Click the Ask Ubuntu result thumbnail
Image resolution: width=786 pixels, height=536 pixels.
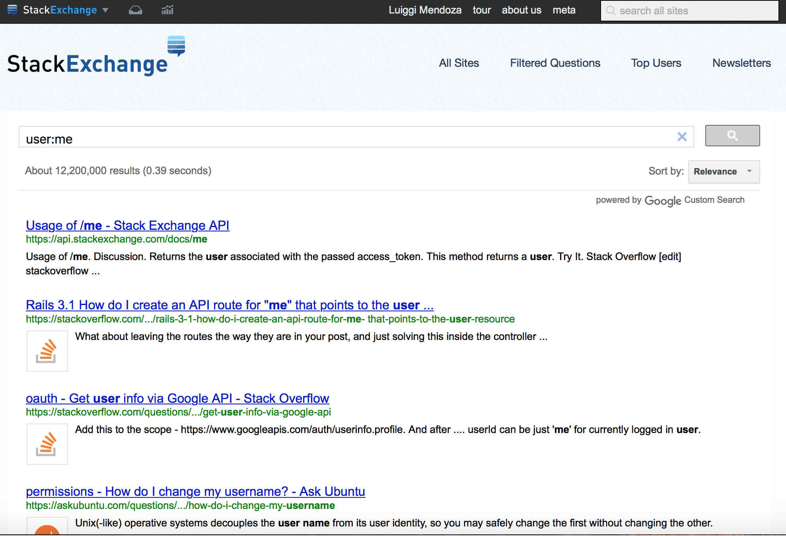coord(47,526)
